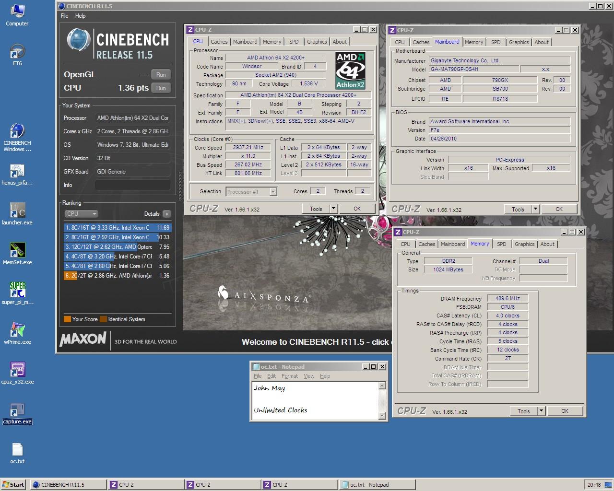
Task: Click the Notepad oc.txt title bar icon
Action: (256, 367)
